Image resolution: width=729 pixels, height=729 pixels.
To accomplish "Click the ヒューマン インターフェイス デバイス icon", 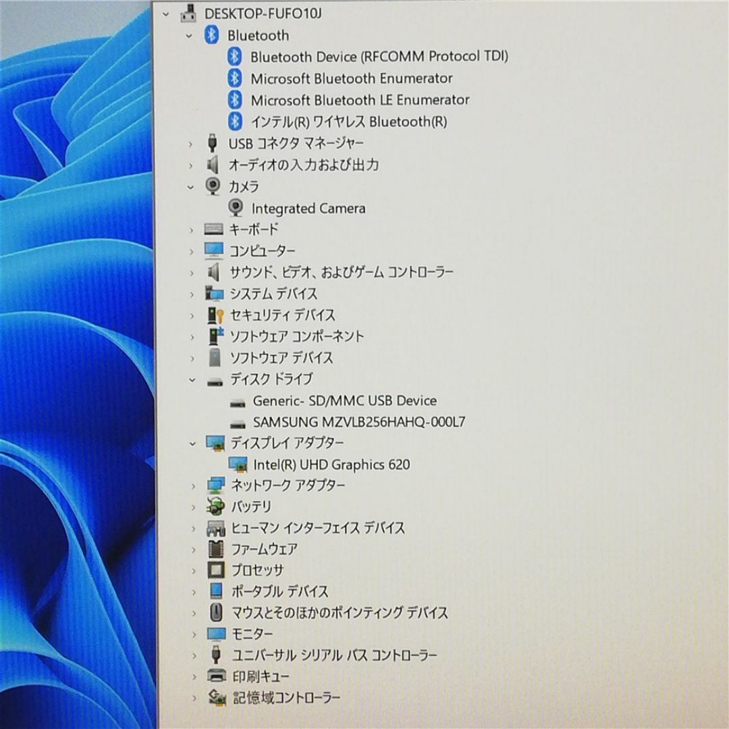I will click(216, 529).
